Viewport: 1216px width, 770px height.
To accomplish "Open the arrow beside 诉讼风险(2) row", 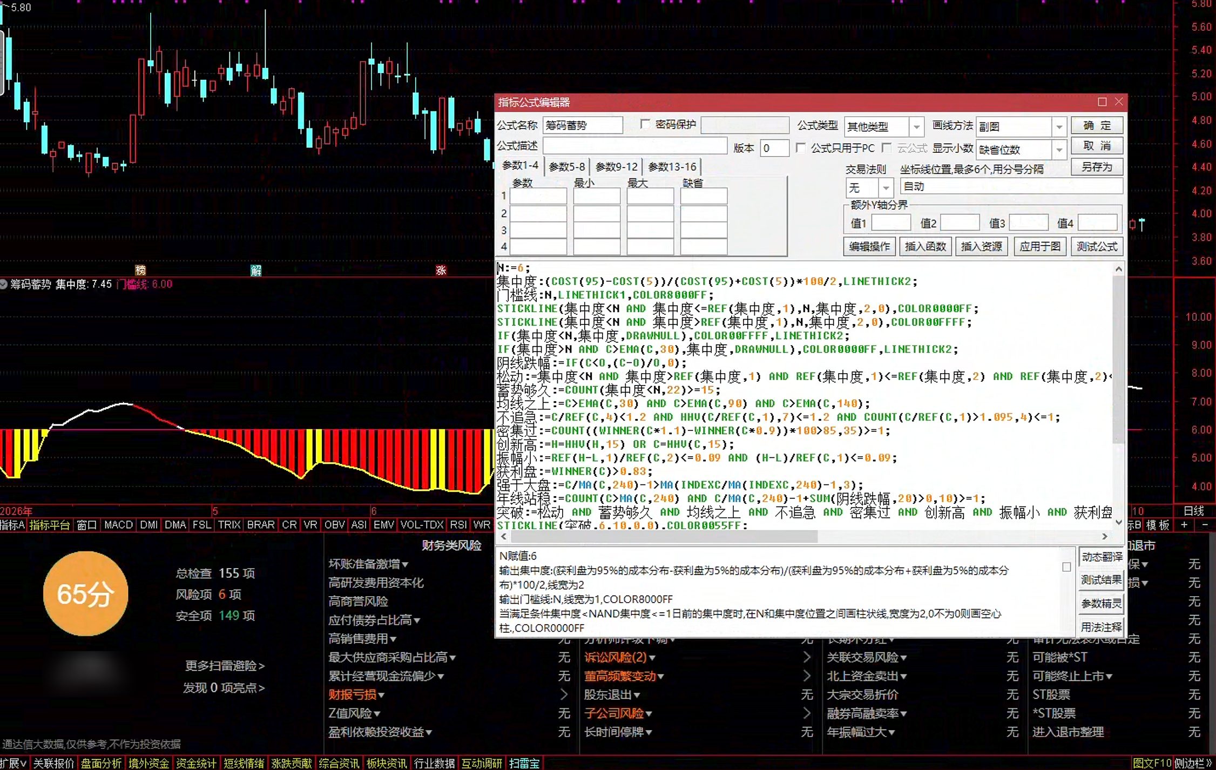I will [x=807, y=657].
